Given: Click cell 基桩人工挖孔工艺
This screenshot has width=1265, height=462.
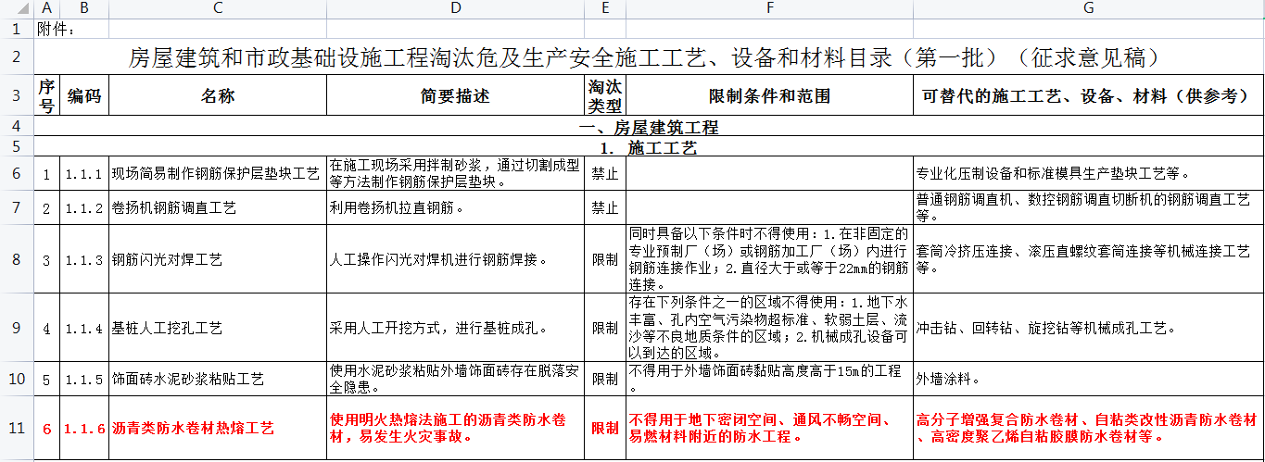Looking at the screenshot, I should pos(218,329).
